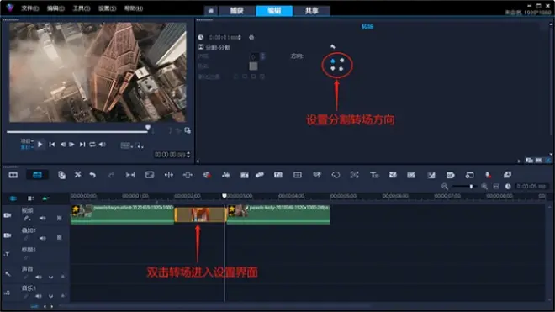This screenshot has height=312, width=555.
Task: Click the microphone voice-over icon
Action: pos(488,175)
